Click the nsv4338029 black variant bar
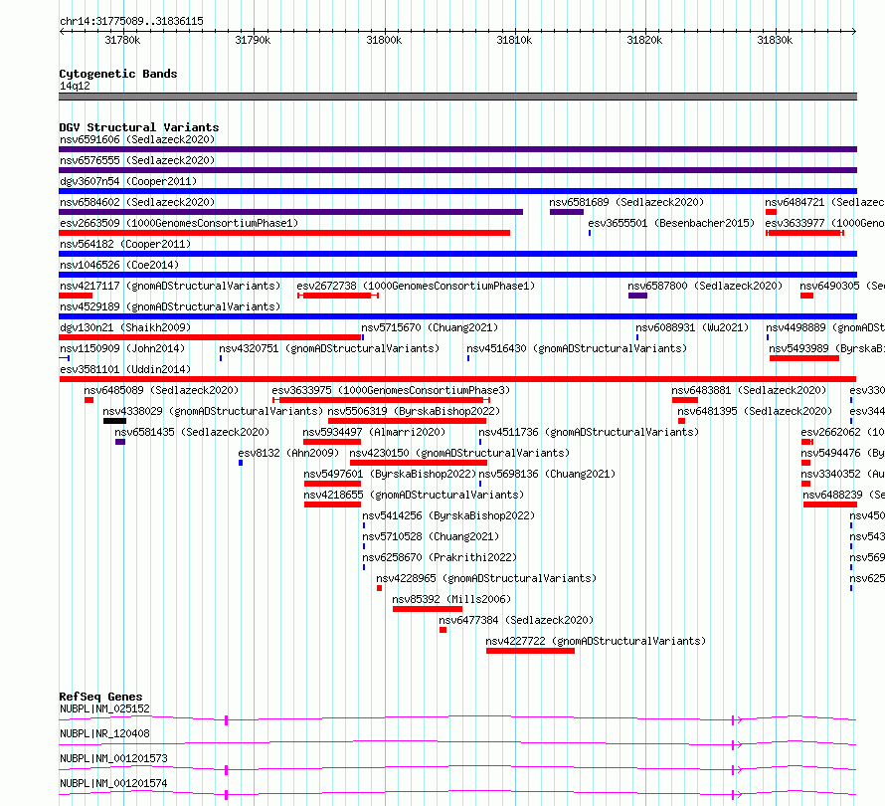Viewport: 885px width, 806px height. point(114,421)
